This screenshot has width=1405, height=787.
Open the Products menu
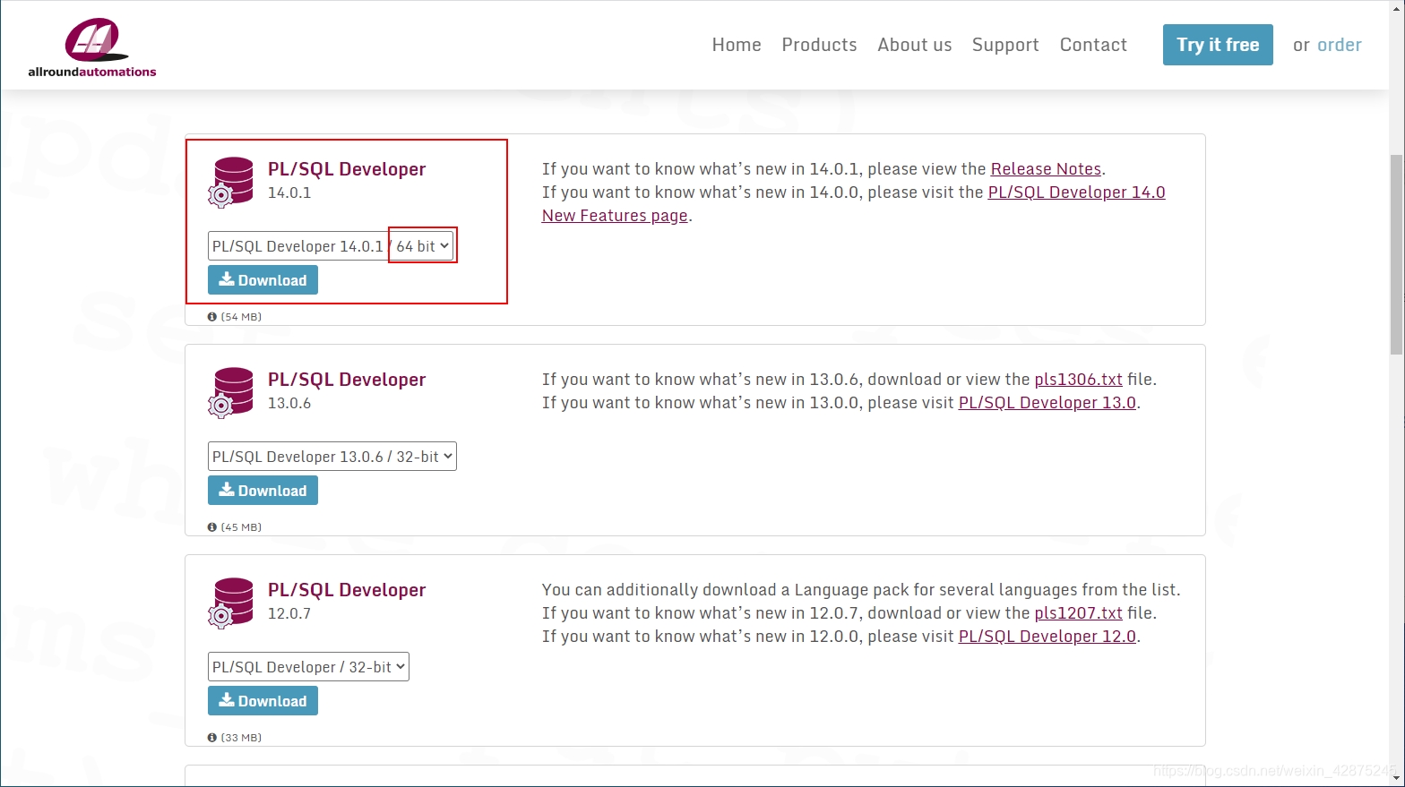click(x=819, y=45)
